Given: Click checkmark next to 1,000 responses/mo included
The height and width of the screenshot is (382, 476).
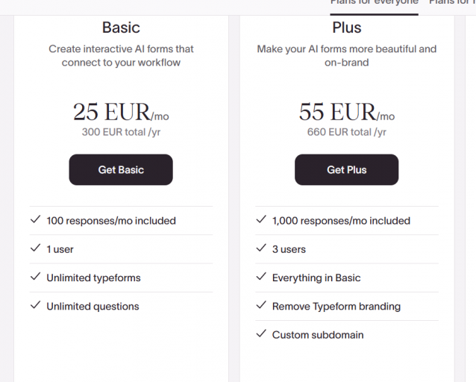Looking at the screenshot, I should [x=260, y=220].
